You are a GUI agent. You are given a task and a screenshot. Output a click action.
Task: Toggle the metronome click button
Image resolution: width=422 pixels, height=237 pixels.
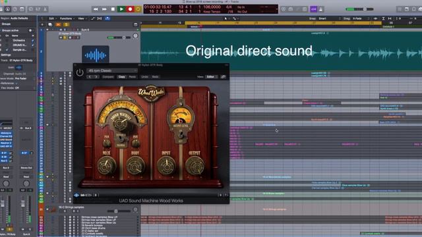pos(321,9)
